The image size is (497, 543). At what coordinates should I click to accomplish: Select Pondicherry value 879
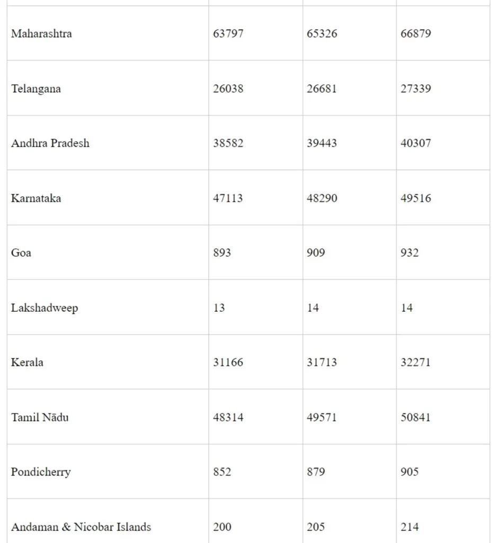316,472
